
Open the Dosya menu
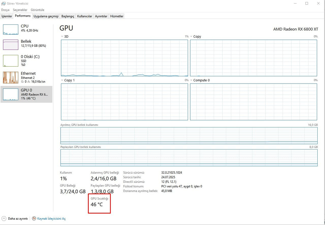point(5,10)
